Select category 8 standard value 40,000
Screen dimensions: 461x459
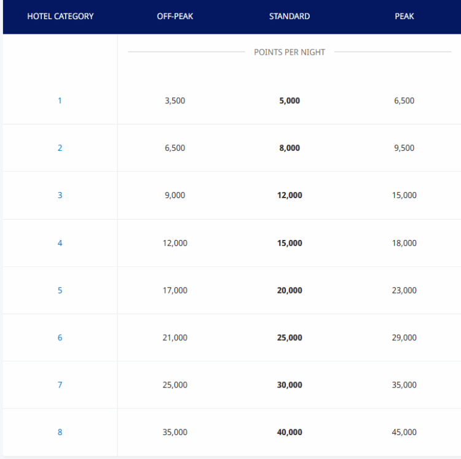coord(290,432)
